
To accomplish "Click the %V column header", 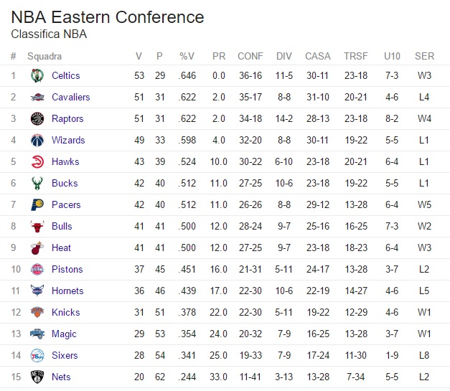I will click(x=187, y=56).
